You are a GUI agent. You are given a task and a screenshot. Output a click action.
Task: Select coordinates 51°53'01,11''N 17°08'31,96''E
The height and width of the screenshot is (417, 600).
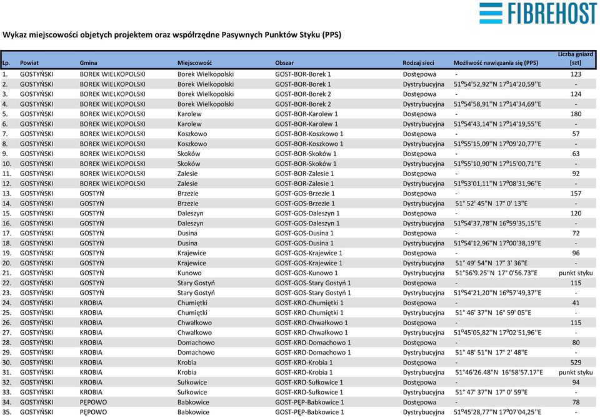coord(497,184)
